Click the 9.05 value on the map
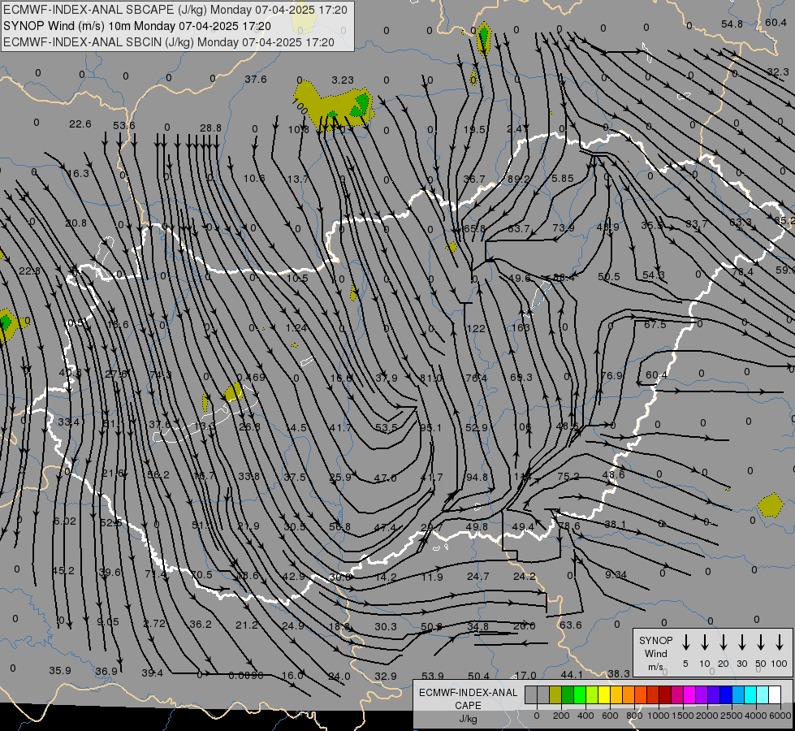This screenshot has width=795, height=731. tap(108, 622)
